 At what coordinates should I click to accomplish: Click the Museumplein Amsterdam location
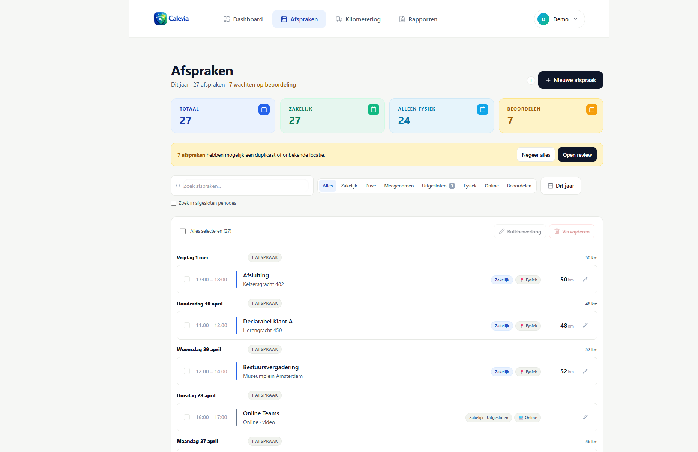(x=273, y=376)
